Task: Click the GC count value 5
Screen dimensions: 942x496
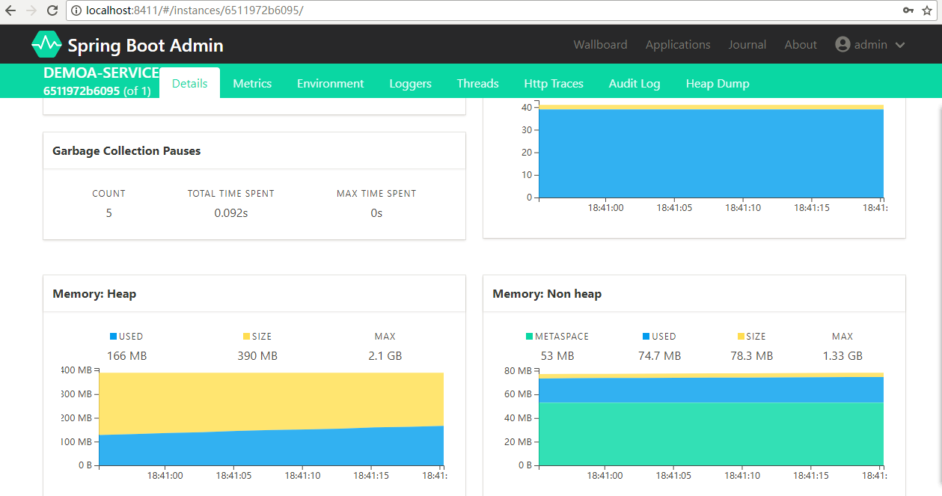Action: coord(108,213)
